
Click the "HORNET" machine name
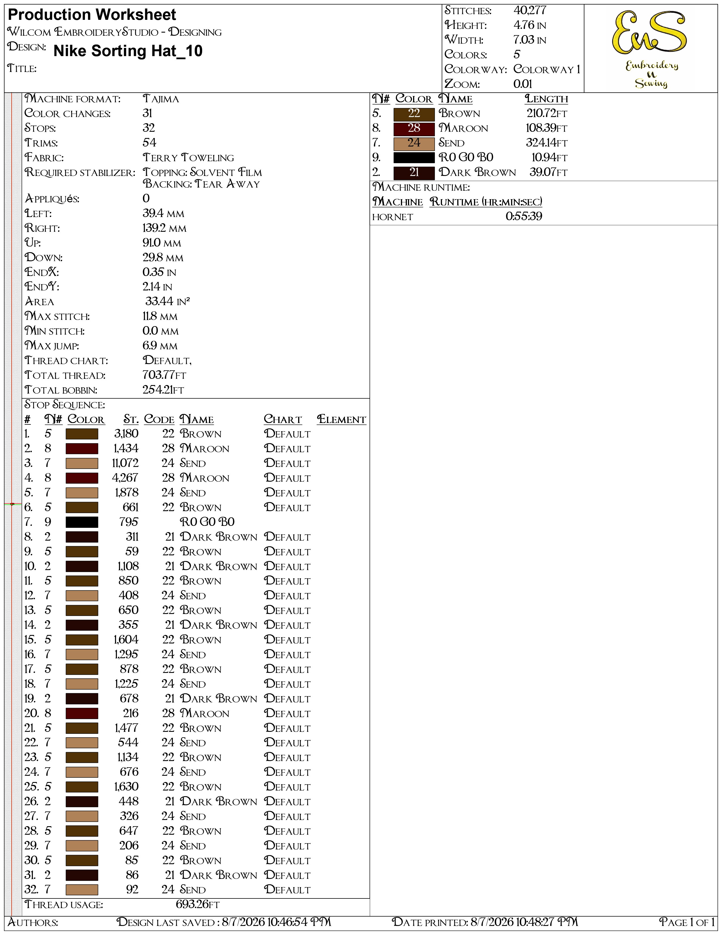(x=392, y=217)
